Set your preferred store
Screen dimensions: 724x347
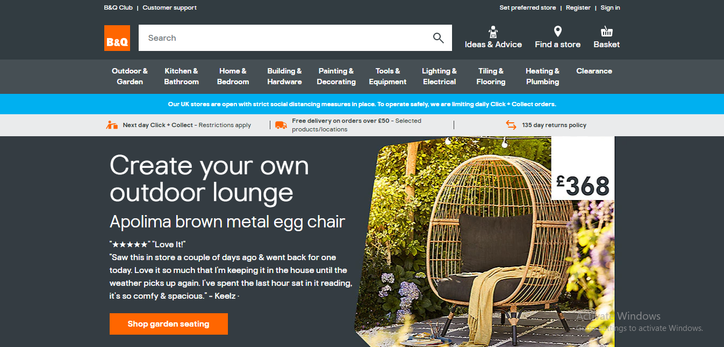(527, 8)
